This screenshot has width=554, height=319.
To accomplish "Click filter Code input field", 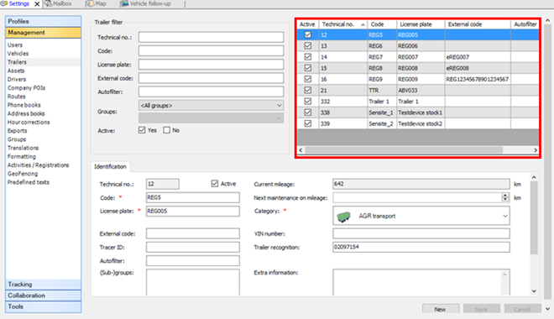I will (211, 51).
